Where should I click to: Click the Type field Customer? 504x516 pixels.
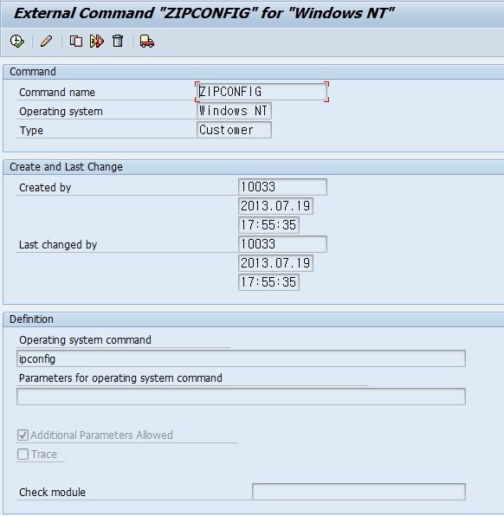click(234, 130)
